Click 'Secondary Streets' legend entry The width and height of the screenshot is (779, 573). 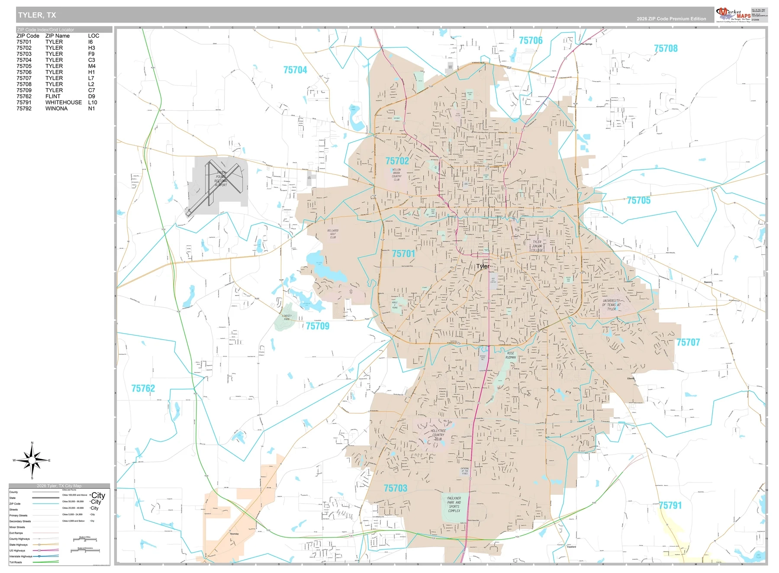[20, 521]
